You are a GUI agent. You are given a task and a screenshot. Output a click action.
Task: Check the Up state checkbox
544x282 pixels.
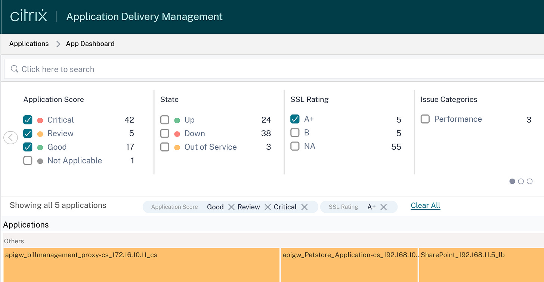[165, 120]
